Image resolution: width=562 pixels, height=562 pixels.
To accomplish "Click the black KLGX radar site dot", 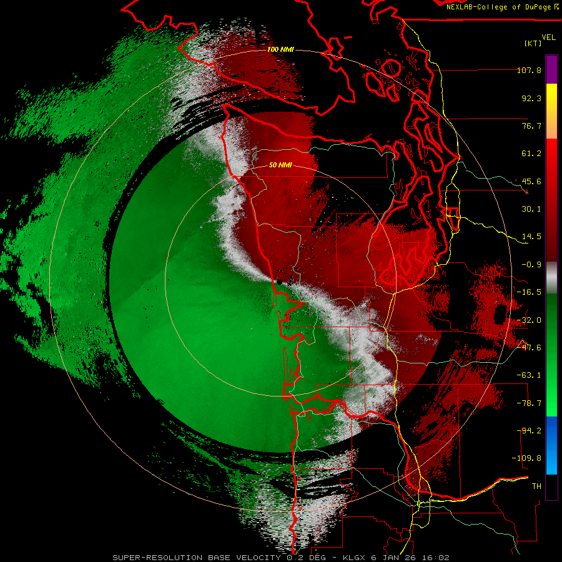I will (x=280, y=282).
